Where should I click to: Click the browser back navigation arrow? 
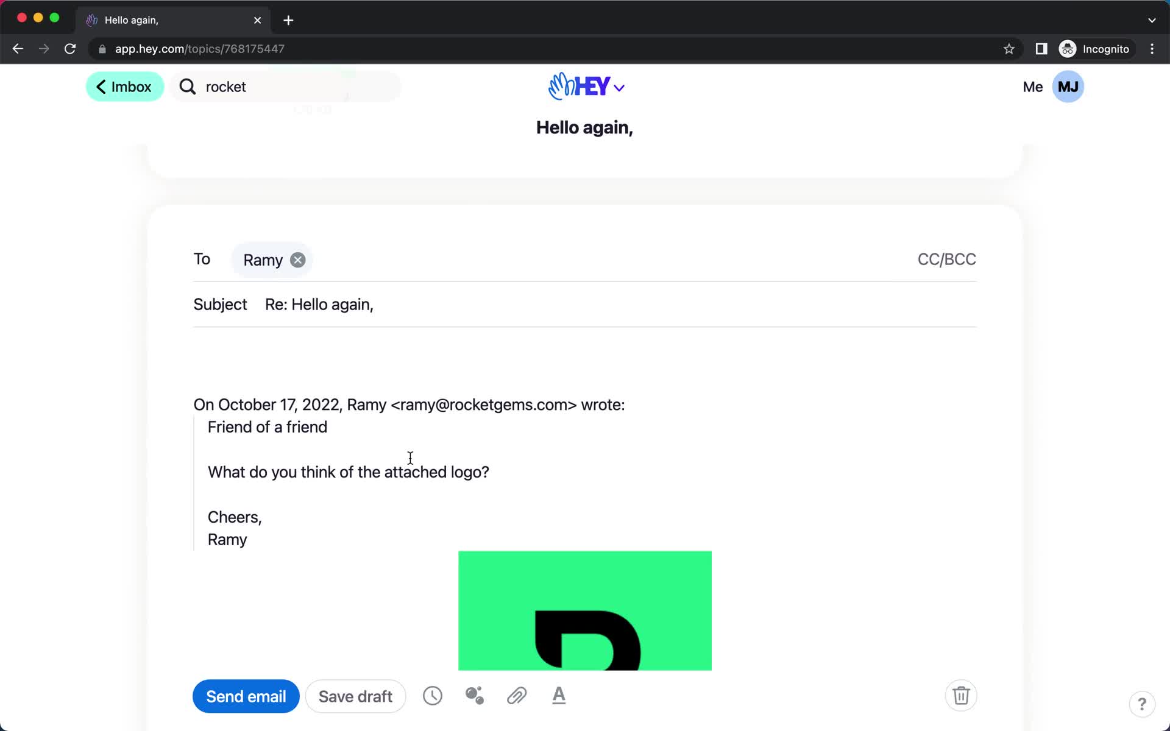click(x=17, y=48)
